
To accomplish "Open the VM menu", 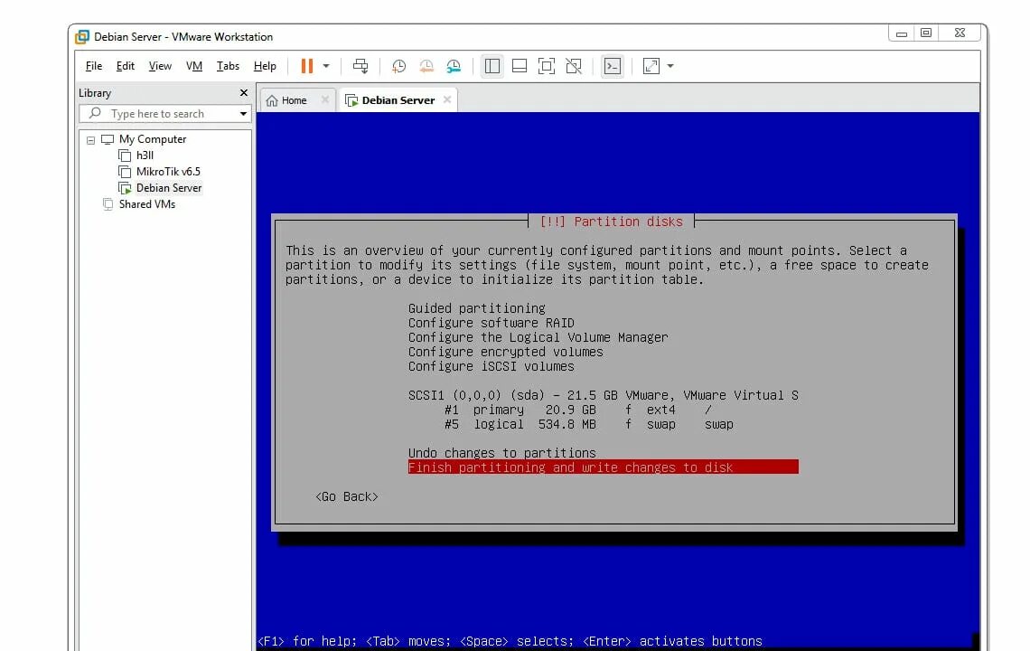I will [193, 65].
